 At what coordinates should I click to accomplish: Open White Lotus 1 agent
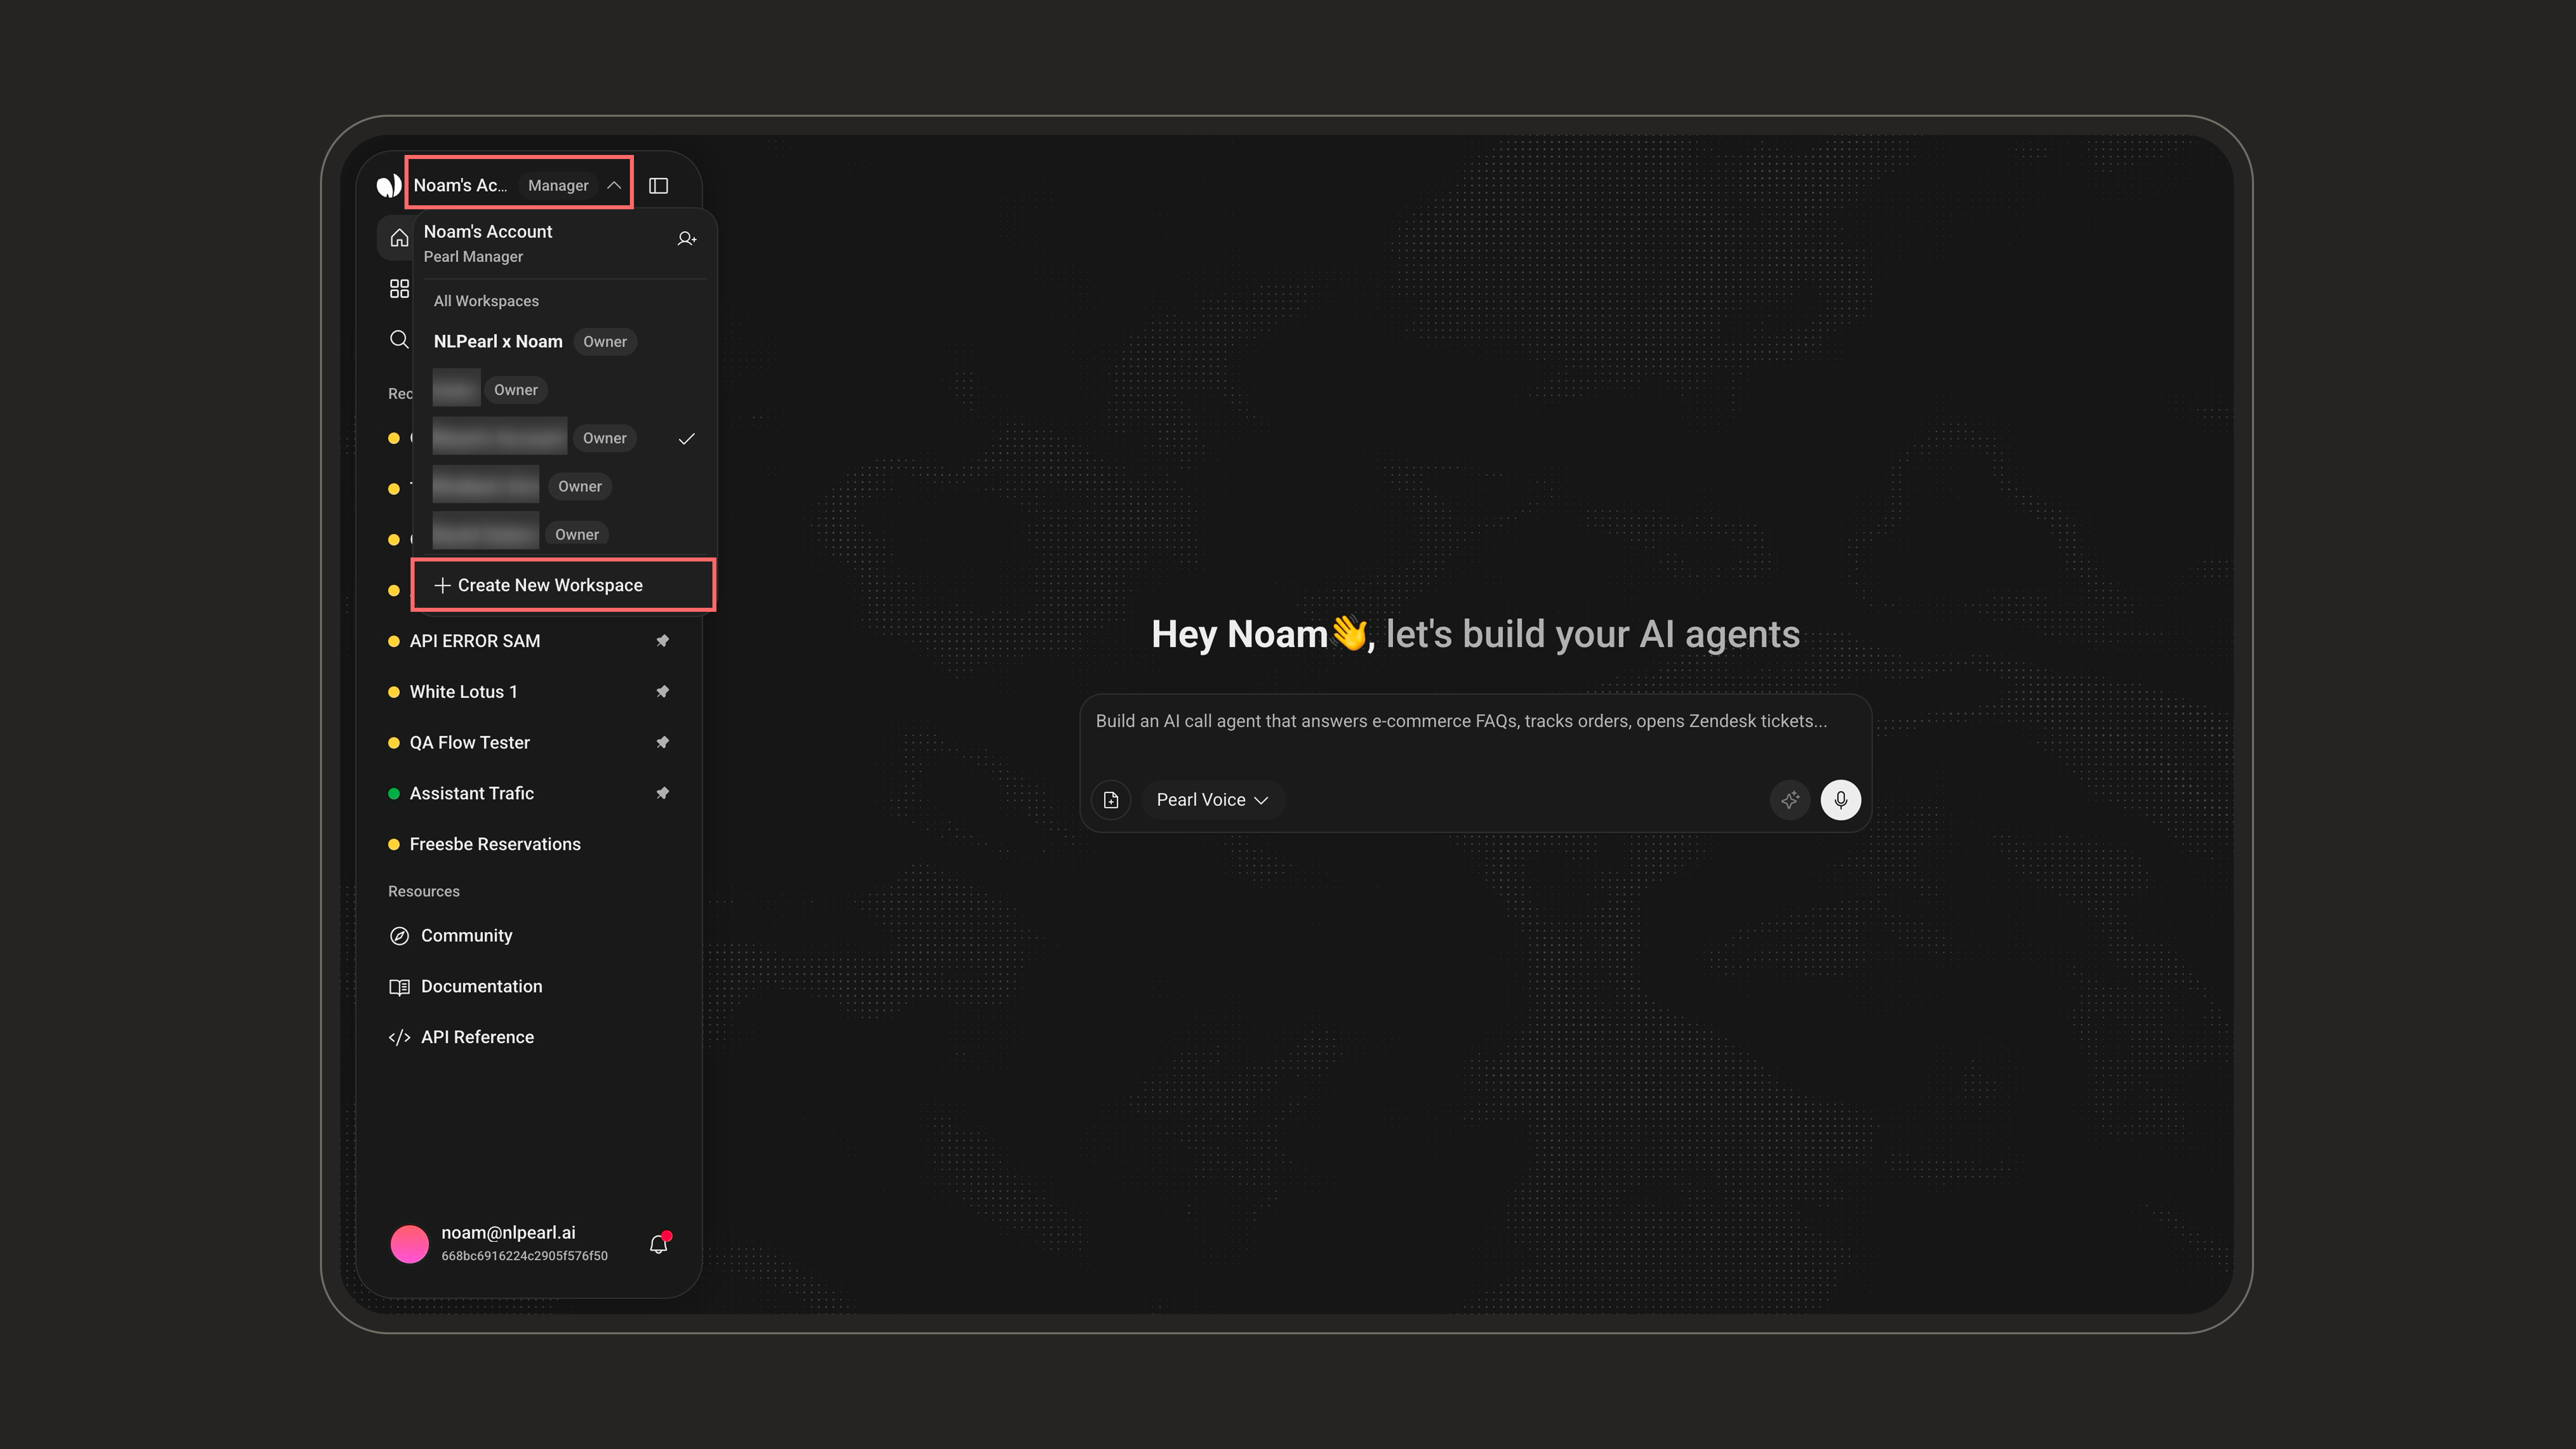pos(464,692)
